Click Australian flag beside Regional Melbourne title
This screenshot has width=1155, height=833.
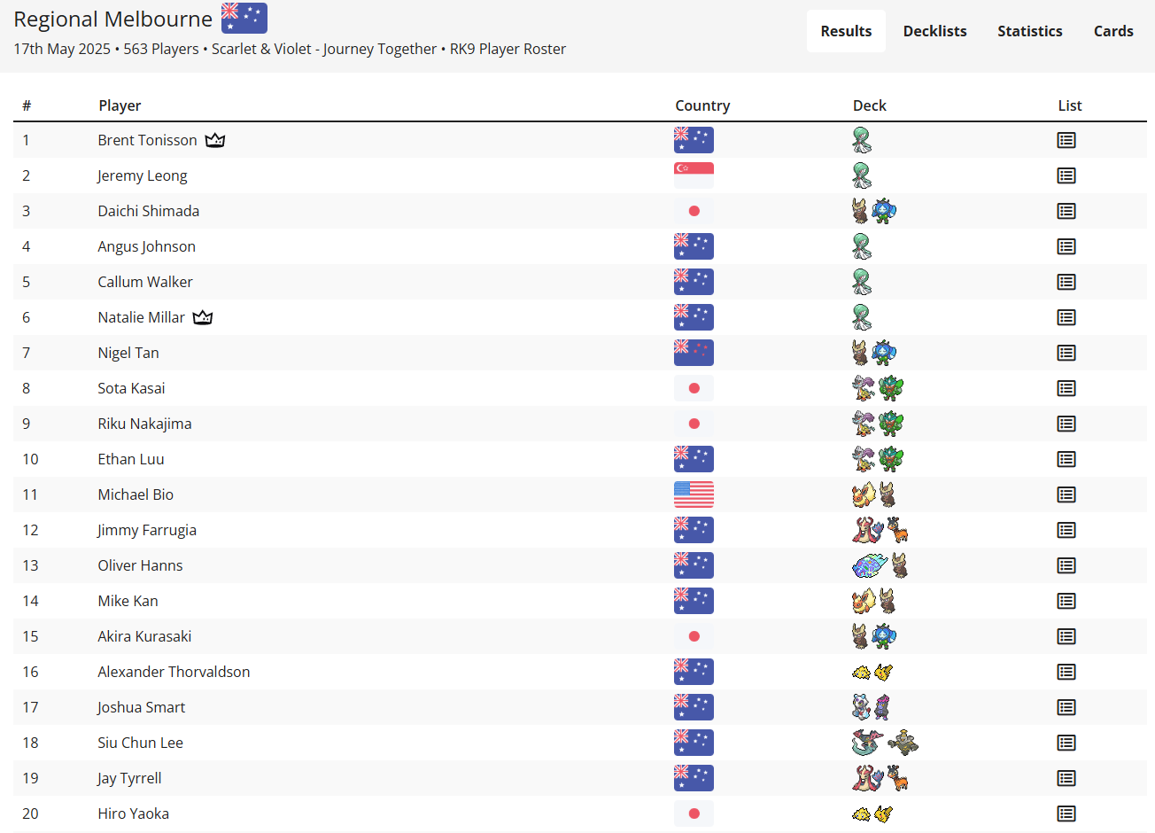point(244,18)
